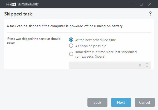The width and height of the screenshot is (158, 110).
Task: Go to previous step with Back
Action: (97, 102)
